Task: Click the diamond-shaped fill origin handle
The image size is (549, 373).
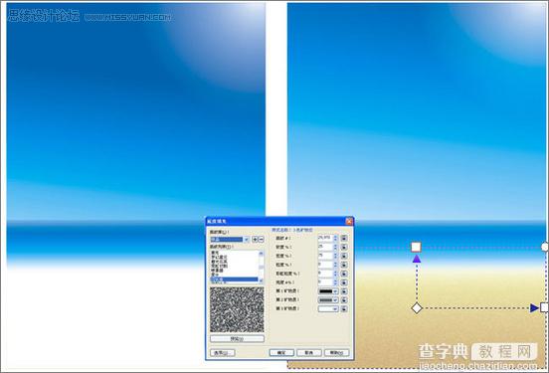Action: (417, 308)
